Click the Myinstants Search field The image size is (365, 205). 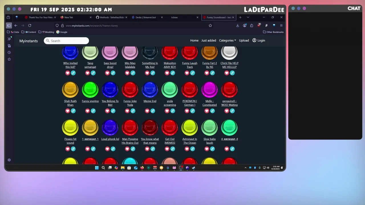click(x=66, y=41)
